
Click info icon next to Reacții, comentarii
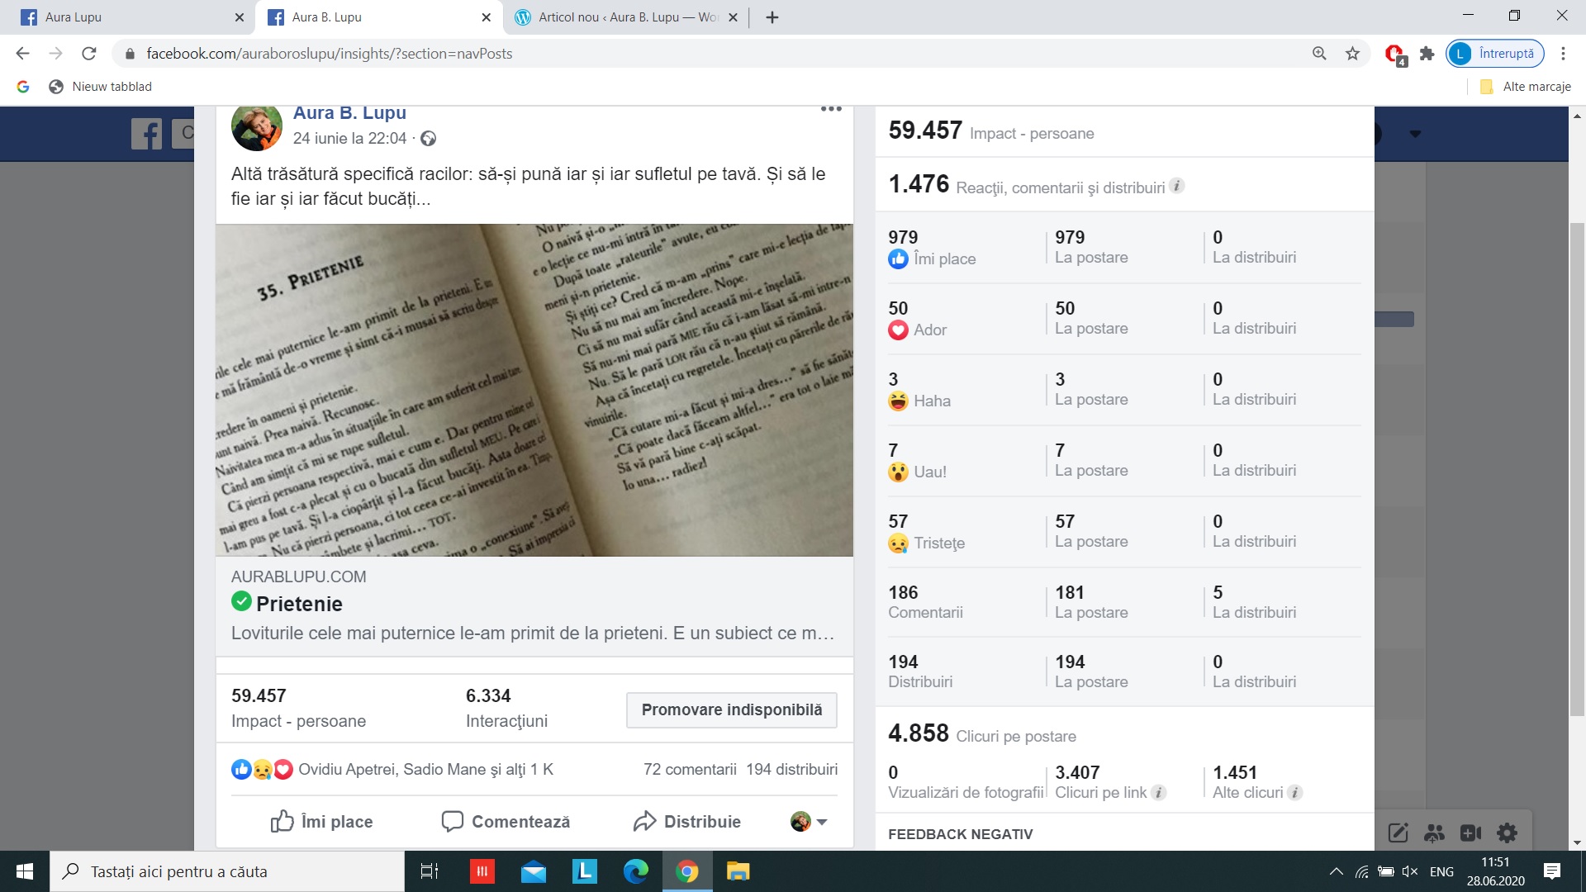(1177, 187)
